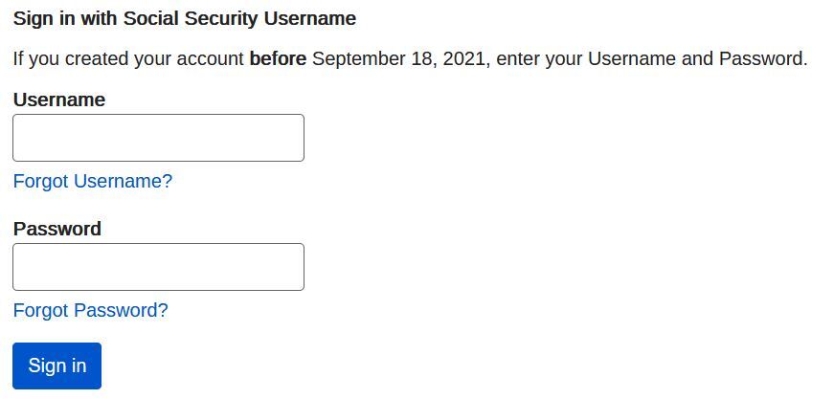
Task: Select the empty box under Password label
Action: click(158, 267)
